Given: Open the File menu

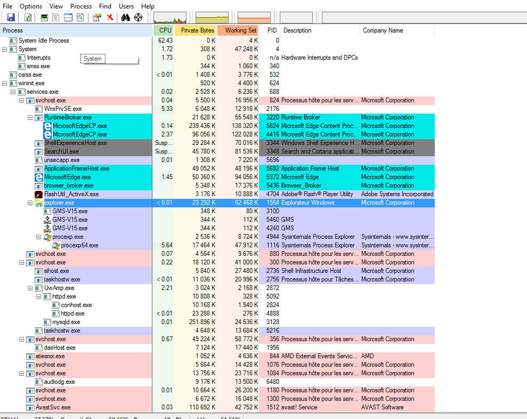Looking at the screenshot, I should [x=7, y=6].
